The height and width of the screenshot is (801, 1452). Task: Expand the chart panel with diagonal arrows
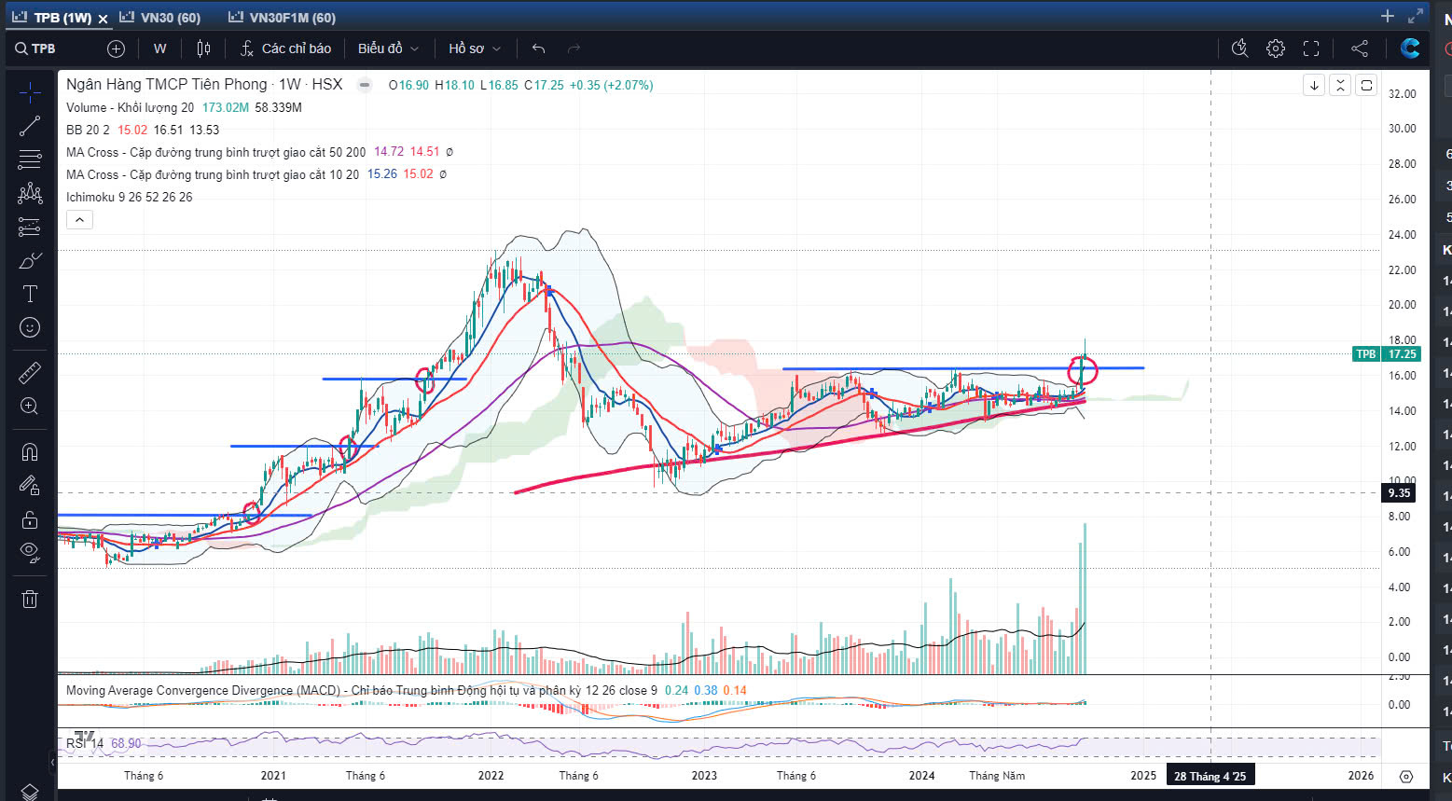coord(1416,16)
